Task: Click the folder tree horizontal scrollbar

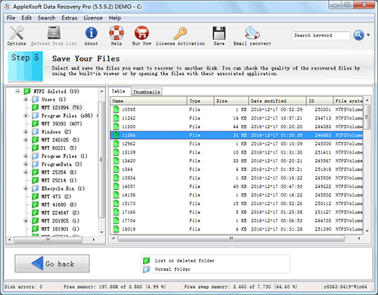Action: [x=48, y=240]
